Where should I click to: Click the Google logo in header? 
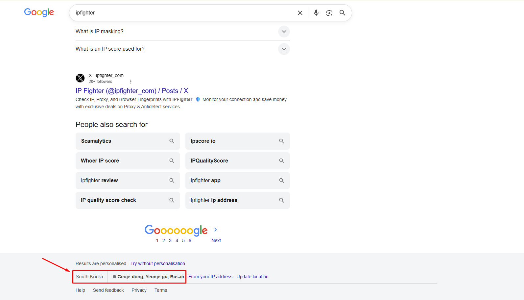pos(39,12)
